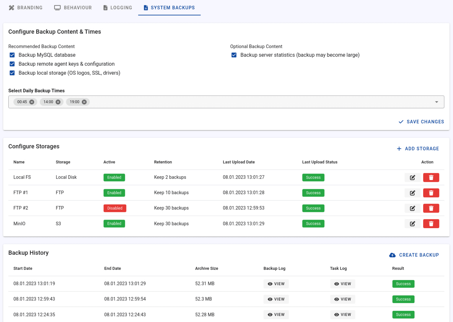
Task: Edit the FTP #2 storage entry
Action: [412, 208]
